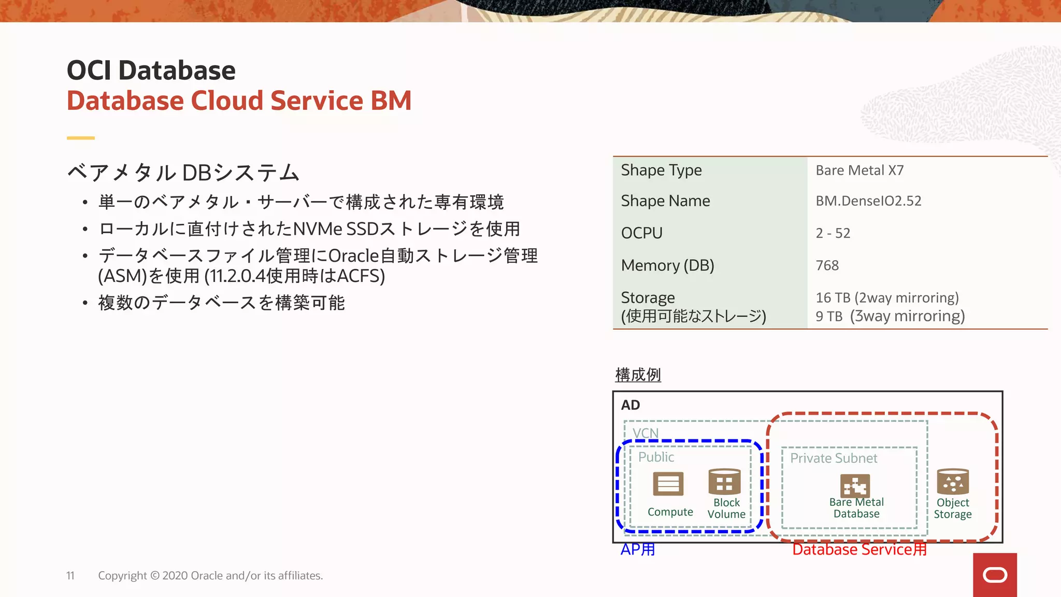The width and height of the screenshot is (1061, 597).
Task: Click Memory (DB) value 768
Action: coord(827,265)
